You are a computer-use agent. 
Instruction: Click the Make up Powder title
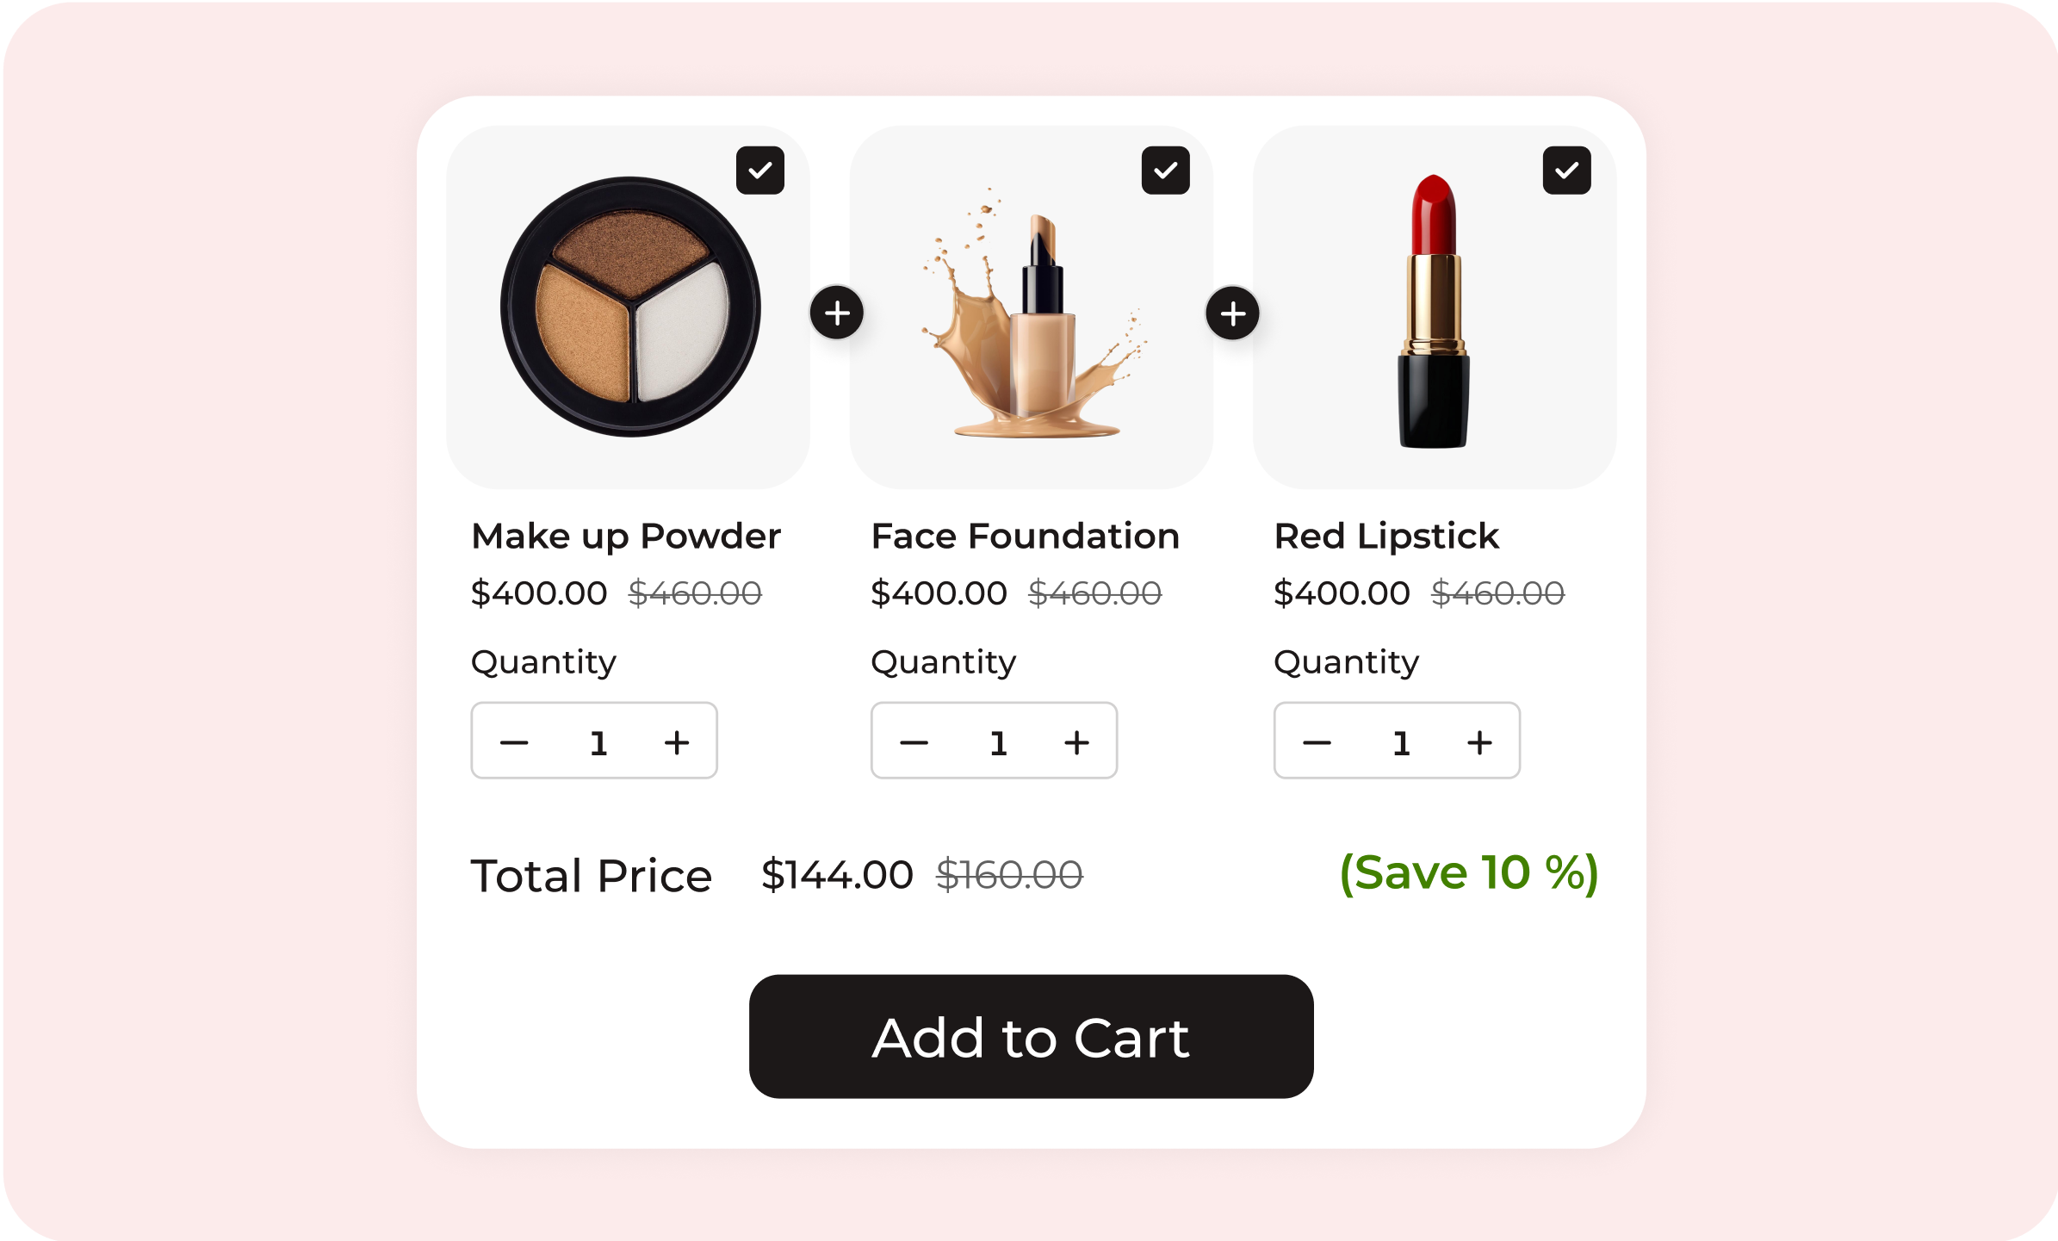click(x=626, y=537)
